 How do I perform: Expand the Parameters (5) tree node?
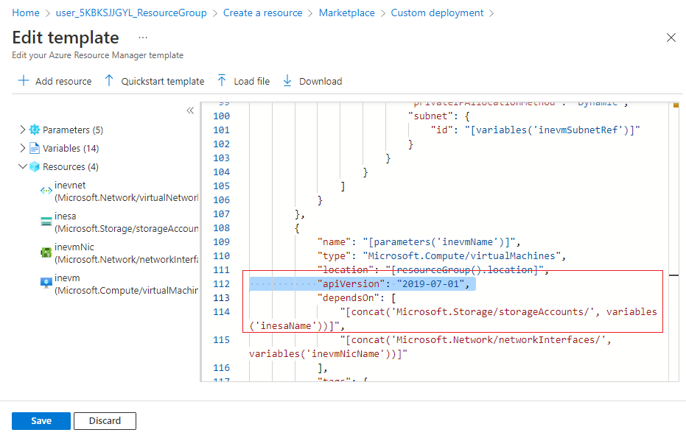pyautogui.click(x=22, y=130)
